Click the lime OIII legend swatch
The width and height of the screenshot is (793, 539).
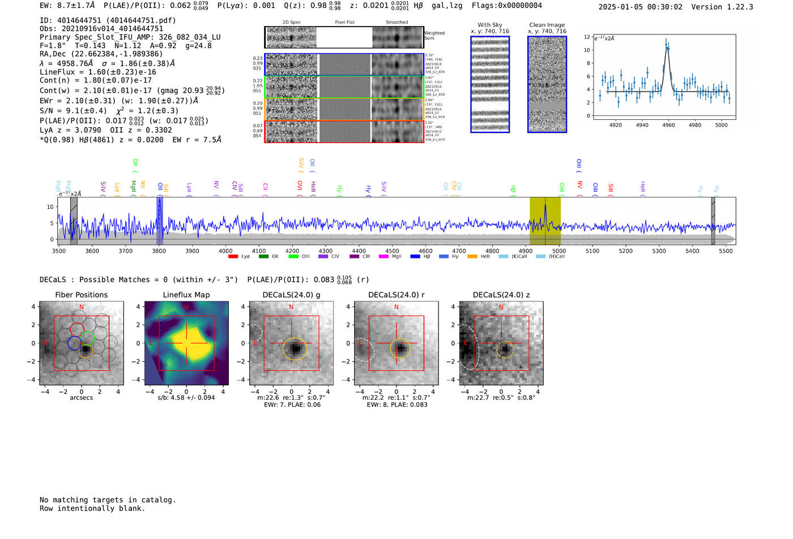click(x=293, y=257)
